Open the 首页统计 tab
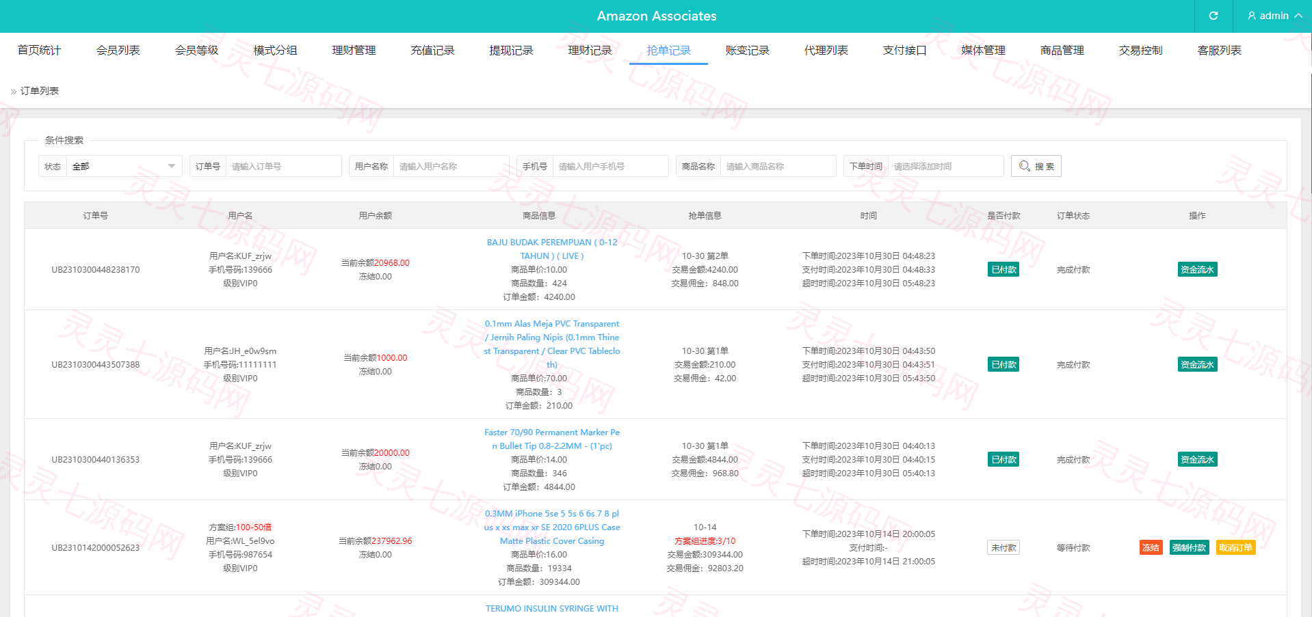 [39, 50]
